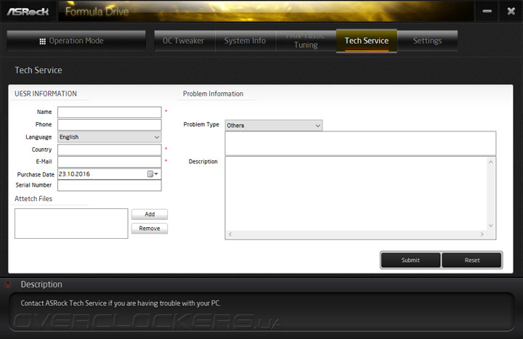Click the Description scroll up arrow
The width and height of the screenshot is (523, 339).
click(x=490, y=162)
